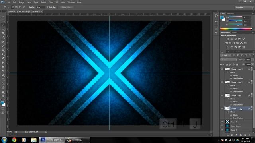The width and height of the screenshot is (255, 143).
Task: Hide Layer 2 with X thumbnail
Action: [222, 122]
